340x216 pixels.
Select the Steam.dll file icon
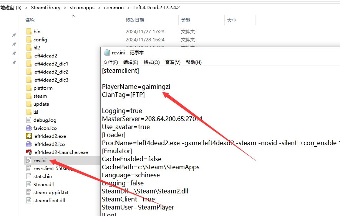28,184
